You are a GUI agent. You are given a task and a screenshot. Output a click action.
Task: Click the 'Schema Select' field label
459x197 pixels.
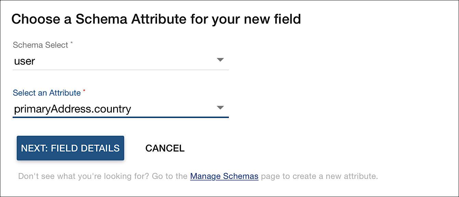point(40,45)
